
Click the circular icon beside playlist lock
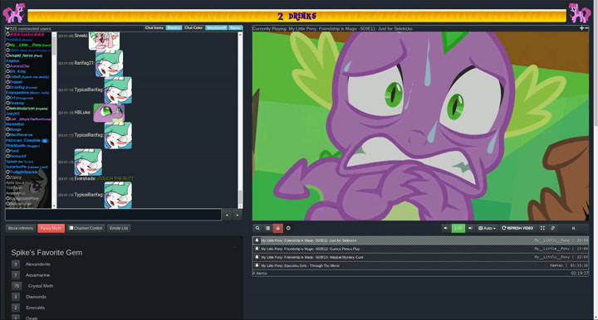click(x=288, y=228)
